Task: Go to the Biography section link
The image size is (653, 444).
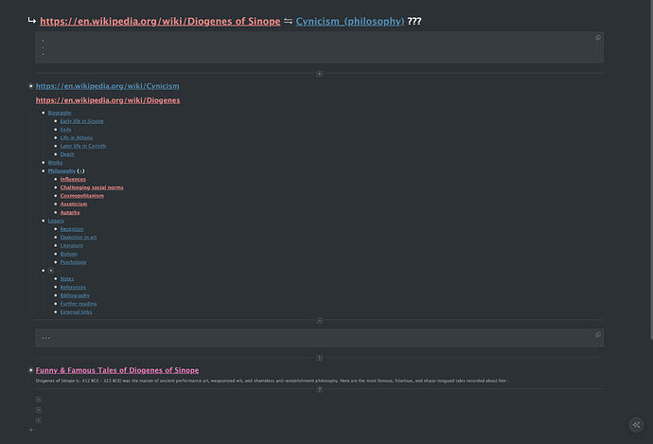Action: coord(60,113)
